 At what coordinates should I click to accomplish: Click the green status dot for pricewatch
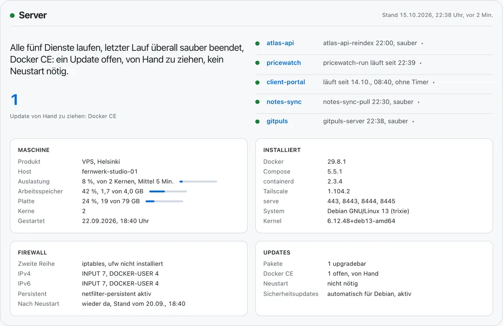tap(257, 63)
